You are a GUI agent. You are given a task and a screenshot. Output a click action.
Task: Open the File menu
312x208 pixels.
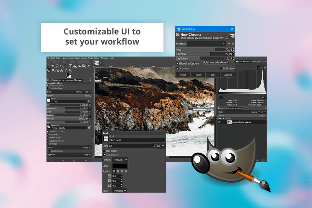coord(48,58)
